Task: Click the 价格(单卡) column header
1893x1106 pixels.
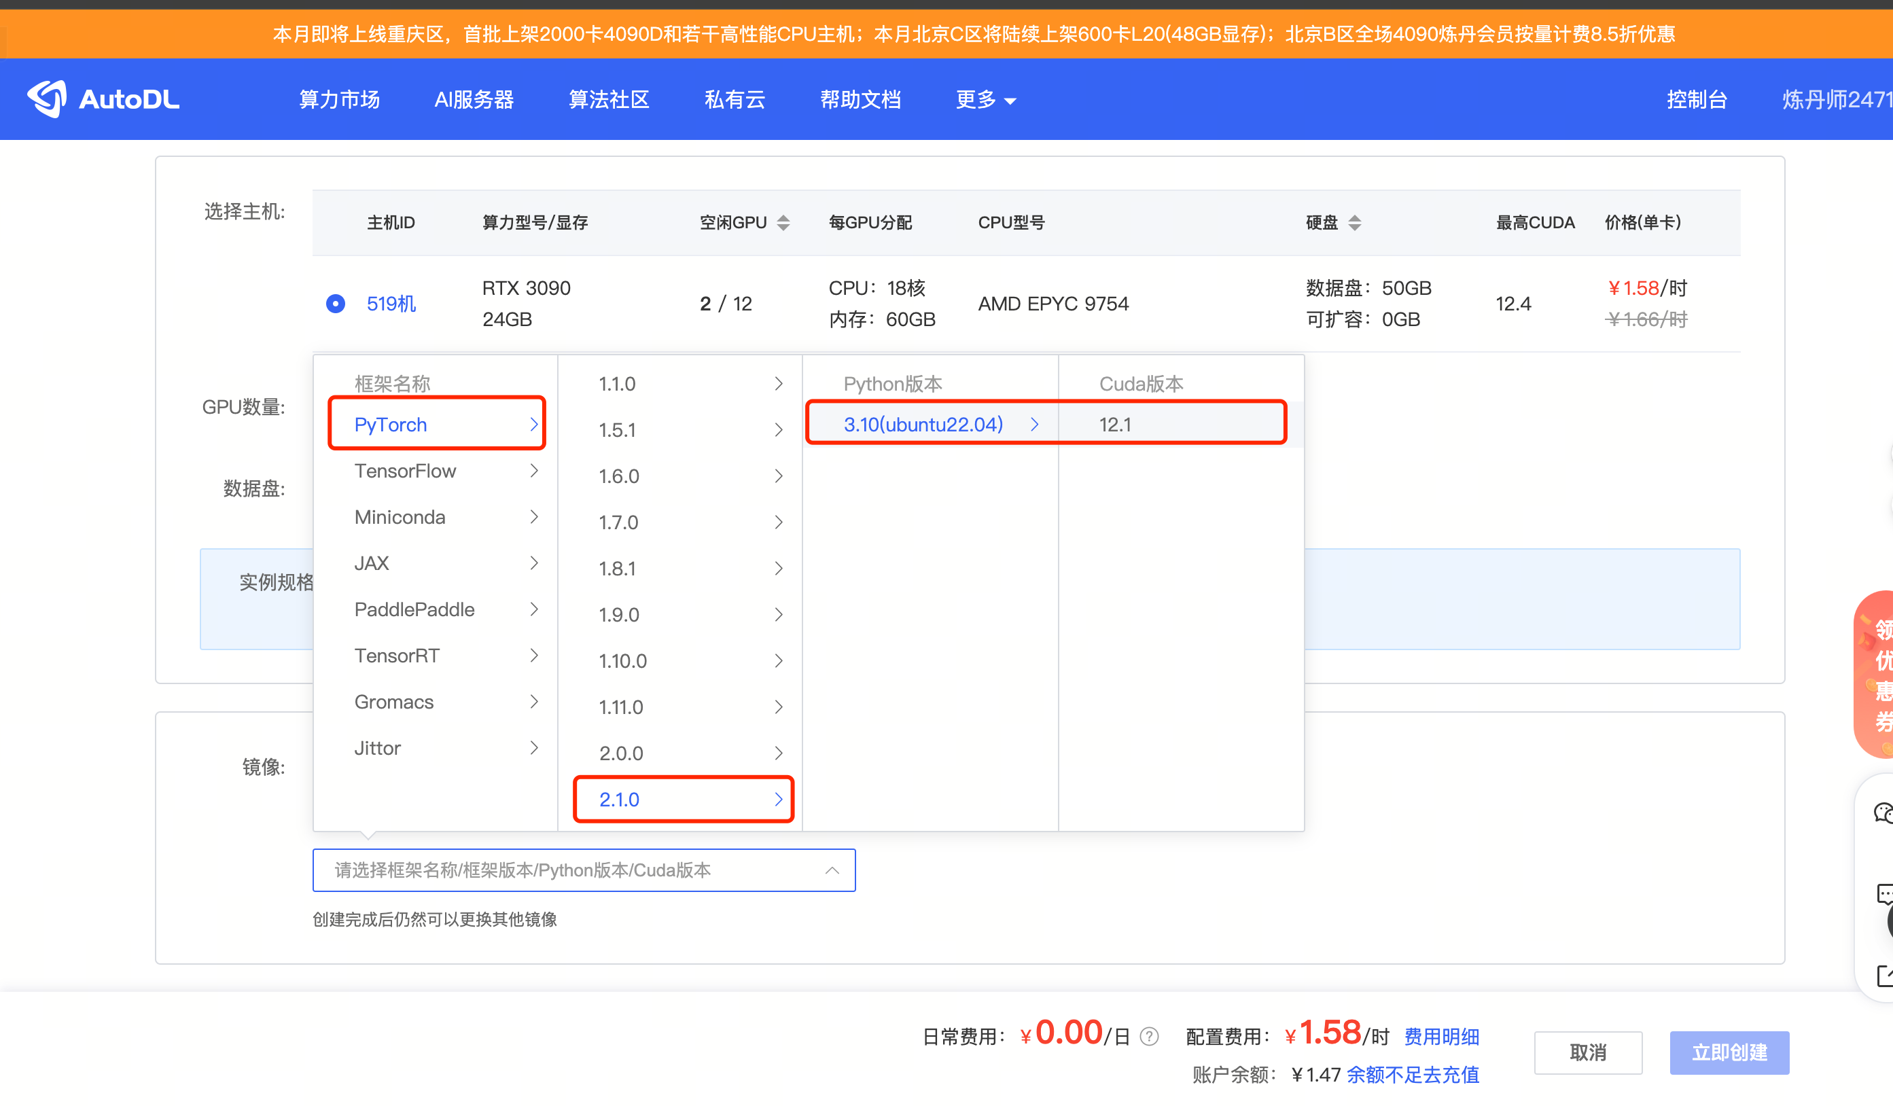Action: click(x=1642, y=223)
